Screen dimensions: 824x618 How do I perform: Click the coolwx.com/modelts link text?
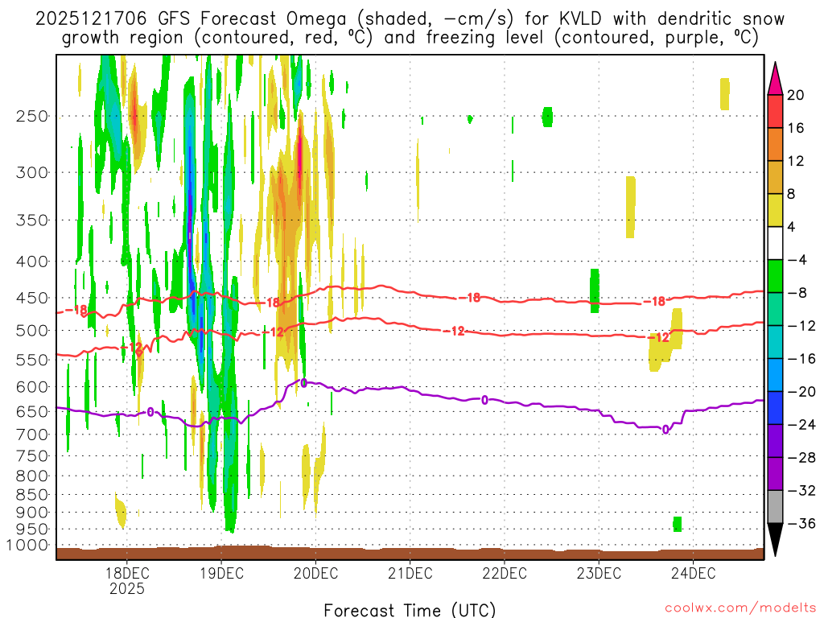pyautogui.click(x=740, y=608)
